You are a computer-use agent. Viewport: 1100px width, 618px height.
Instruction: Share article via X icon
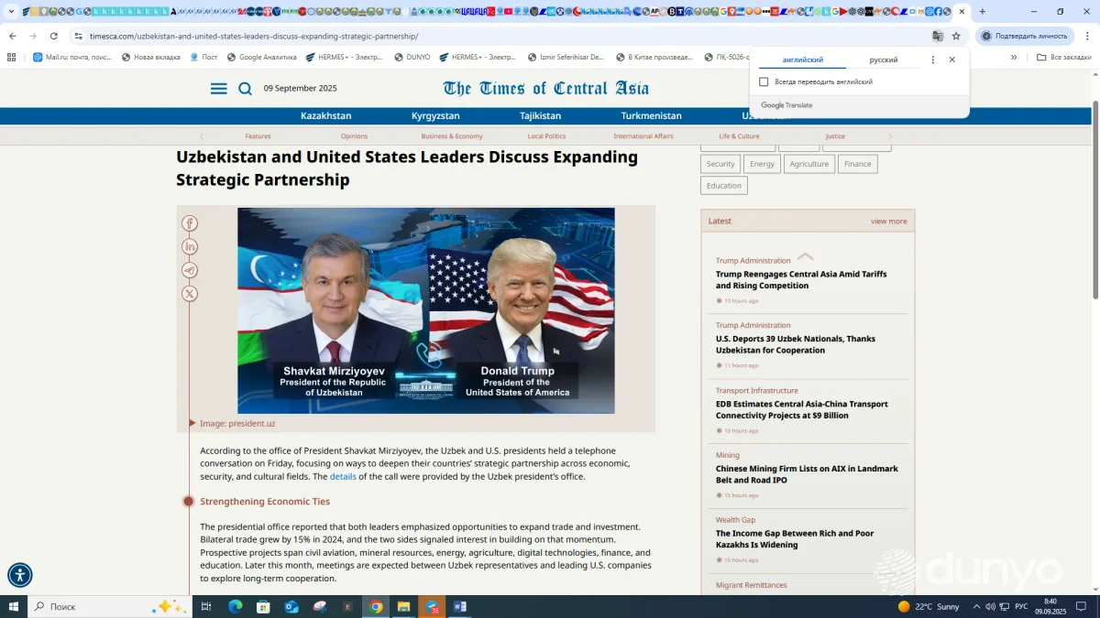190,294
